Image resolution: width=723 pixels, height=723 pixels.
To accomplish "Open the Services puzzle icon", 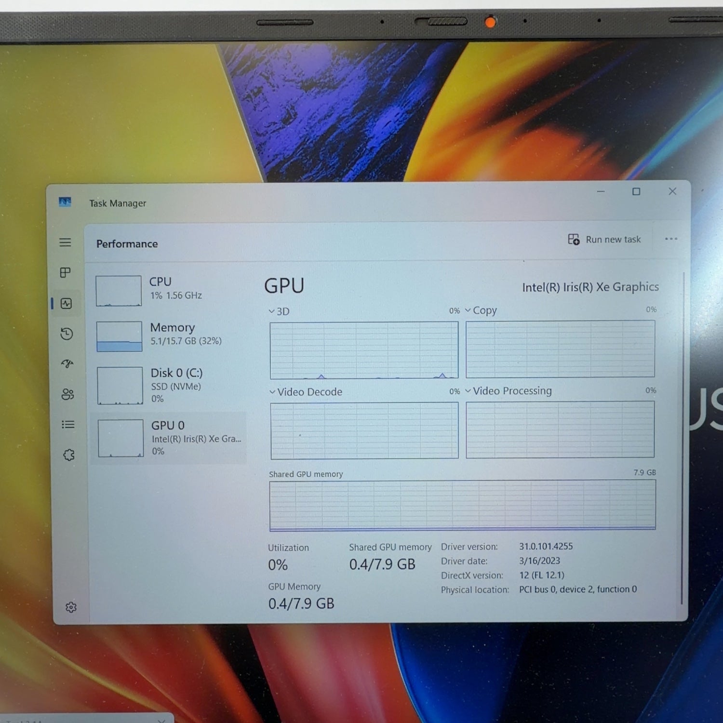I will pos(69,455).
